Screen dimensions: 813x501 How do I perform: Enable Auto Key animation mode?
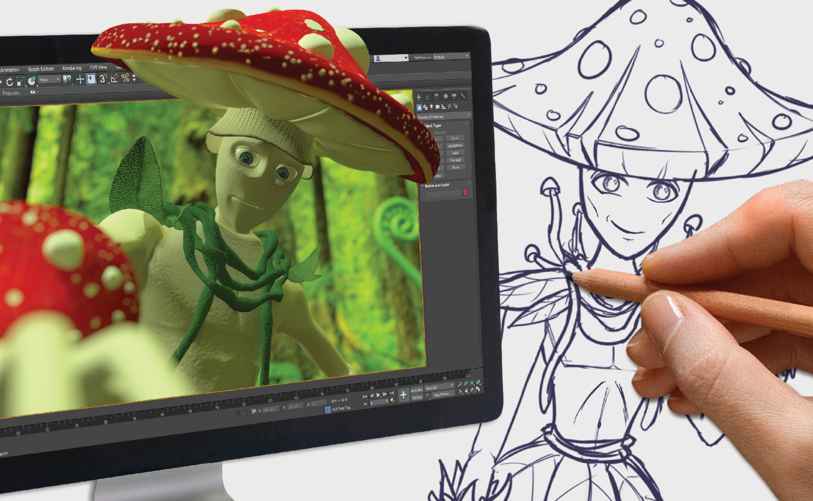pos(417,390)
